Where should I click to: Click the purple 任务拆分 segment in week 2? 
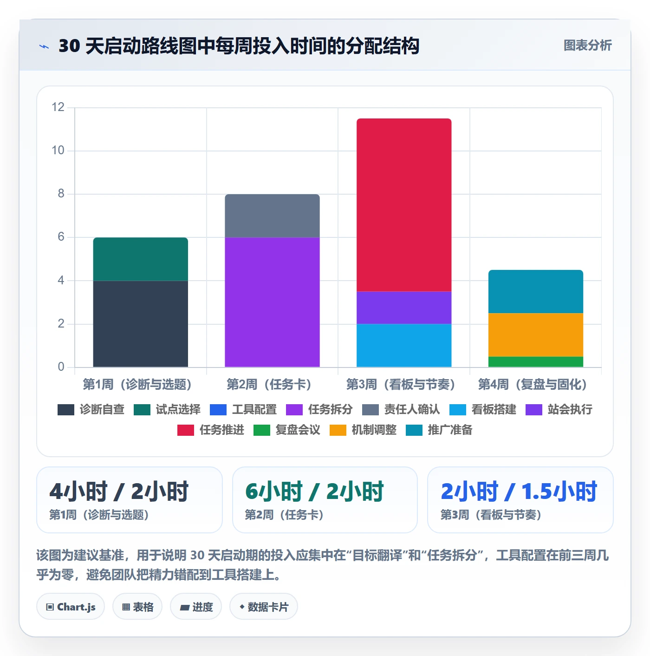pos(273,302)
